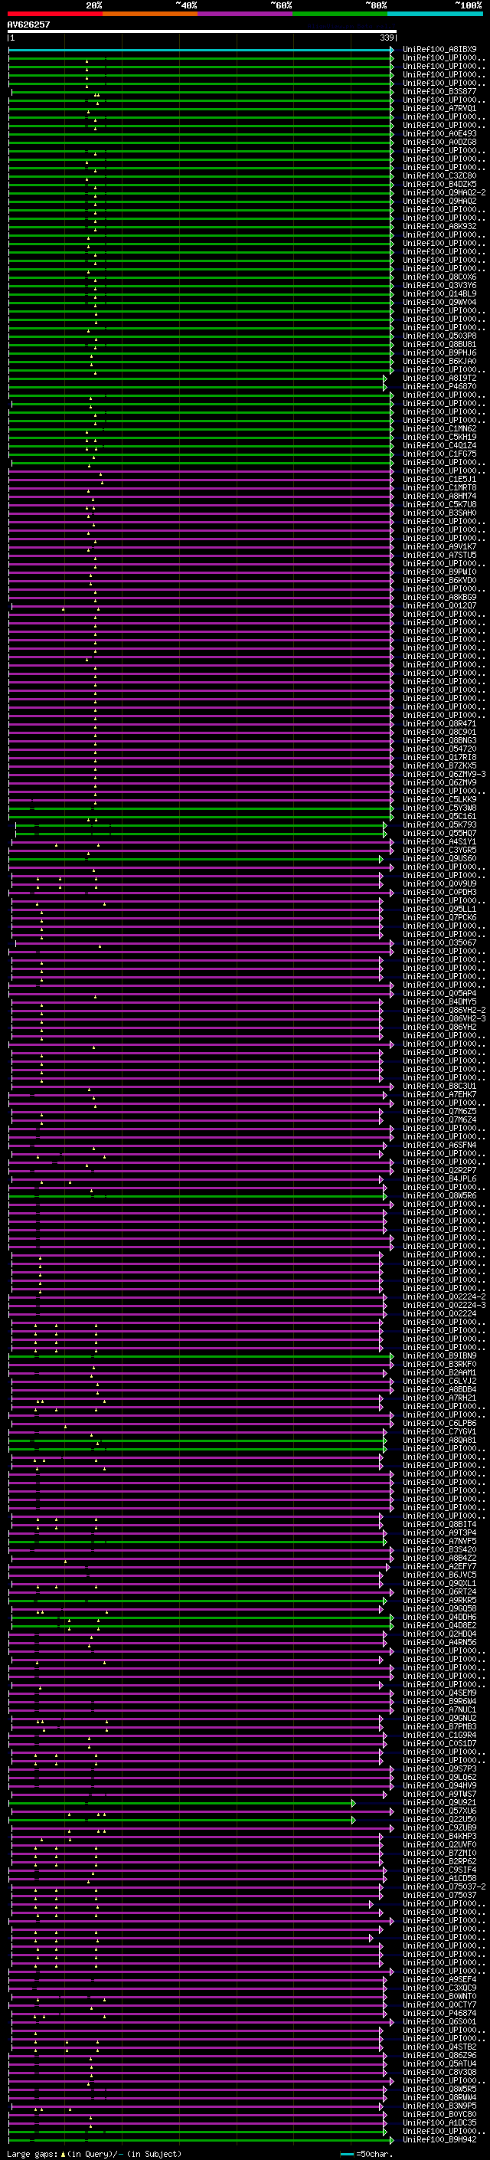The image size is (490, 2160).
Task: Select label UniRef100_C1MRT8
Action: (x=439, y=488)
